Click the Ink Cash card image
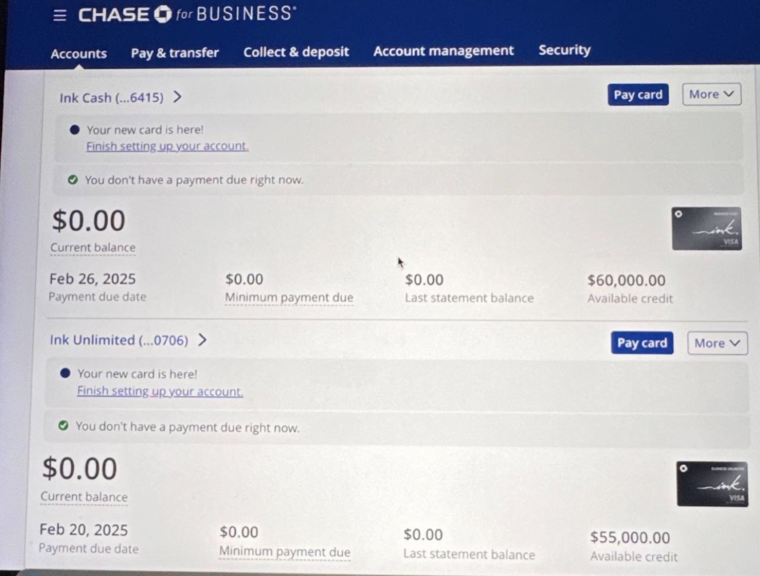Screen dimensions: 760x576 click(x=706, y=229)
